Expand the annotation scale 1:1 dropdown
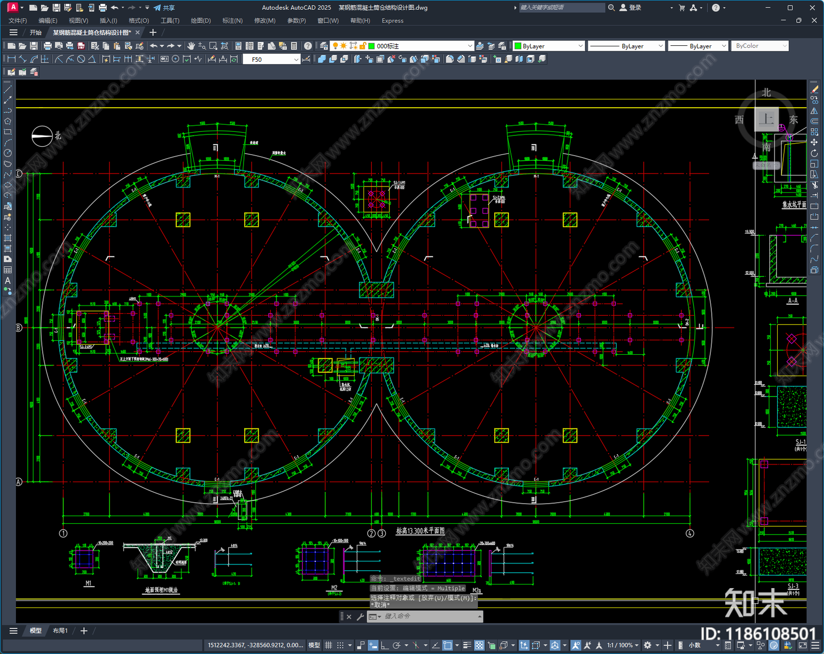 point(637,645)
